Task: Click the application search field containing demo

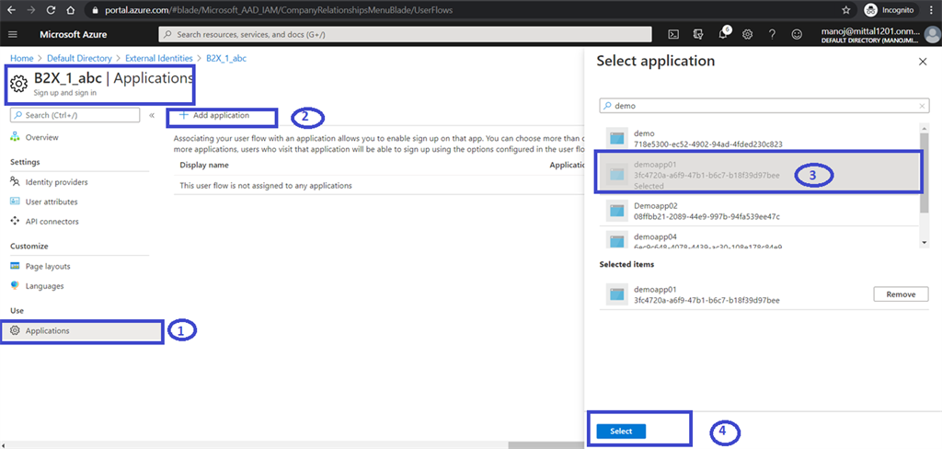Action: [x=764, y=105]
